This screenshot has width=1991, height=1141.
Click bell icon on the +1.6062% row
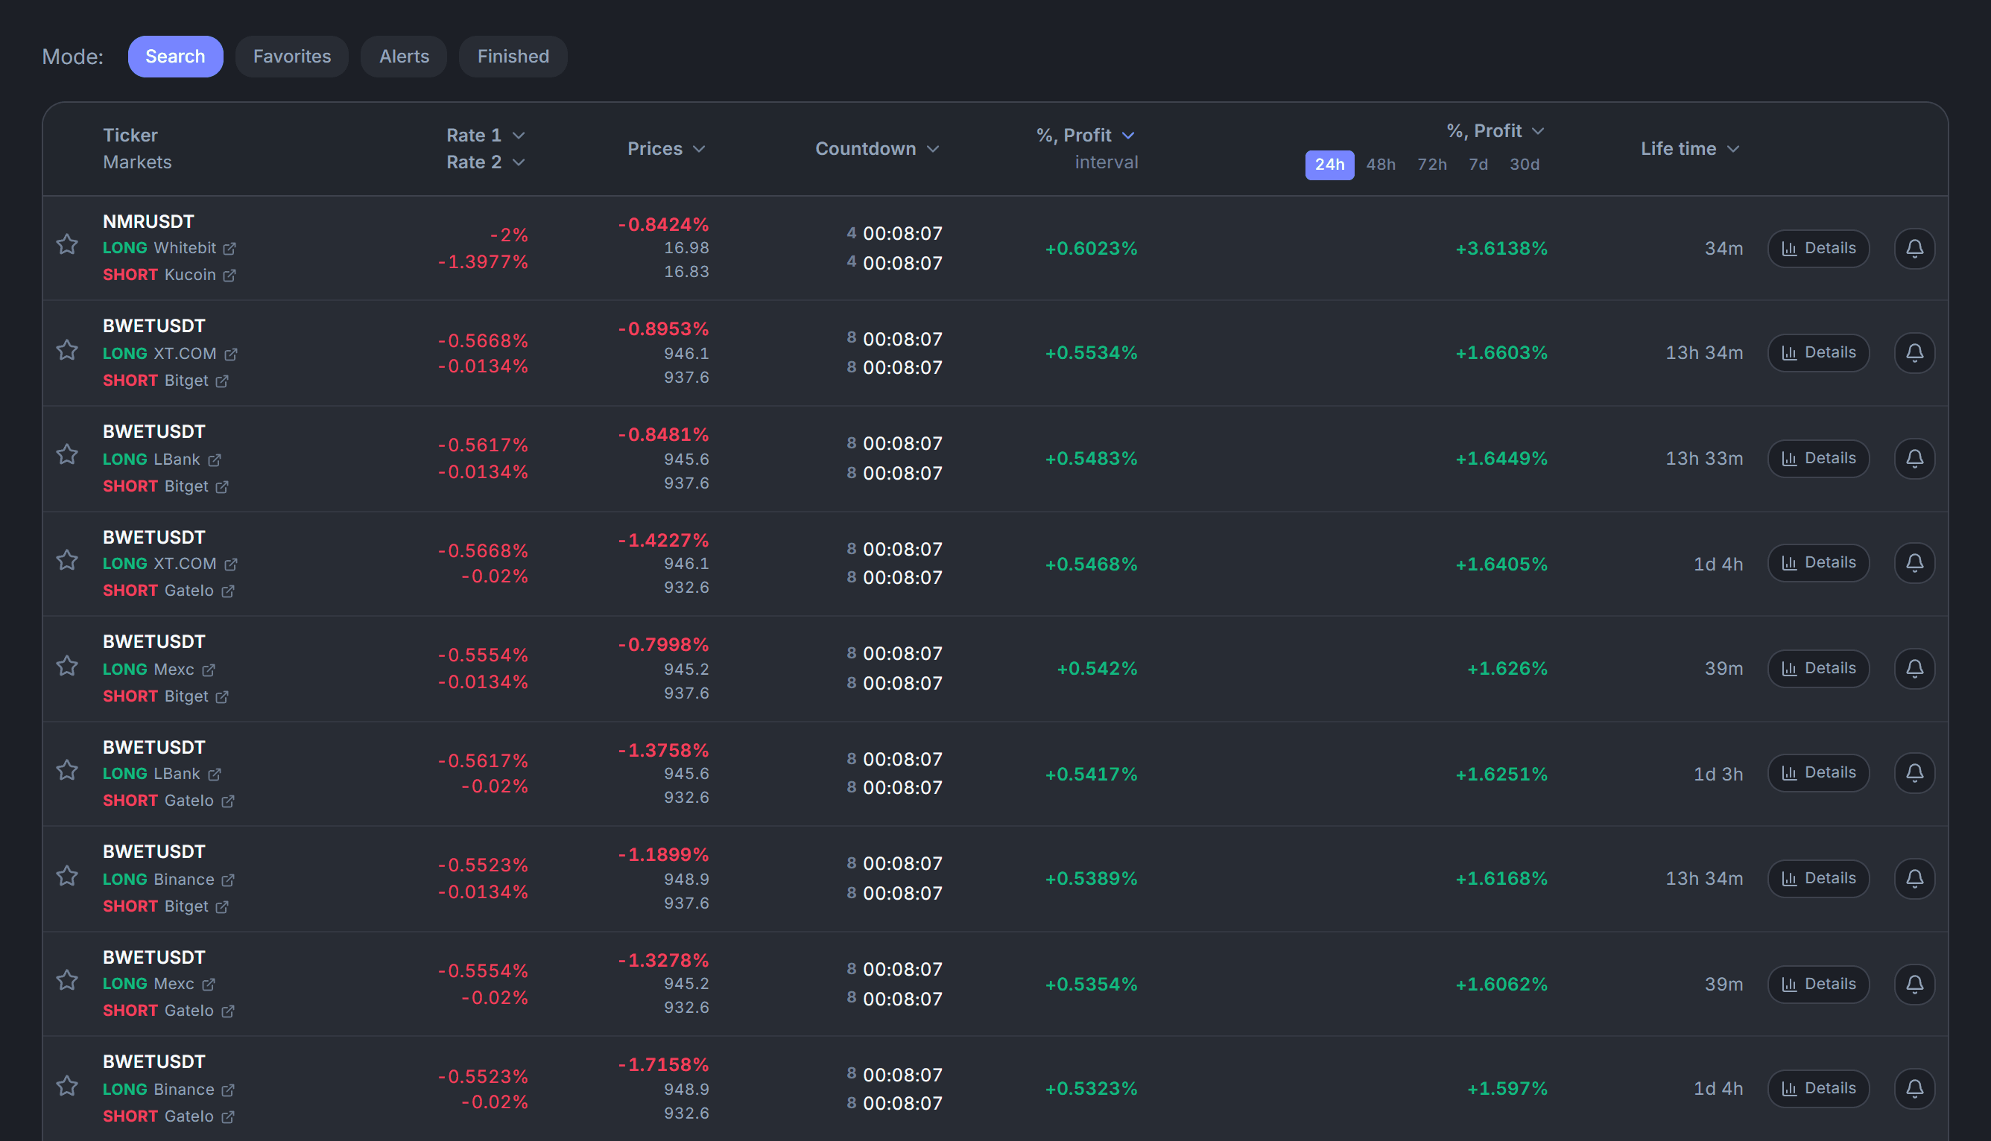1914,985
